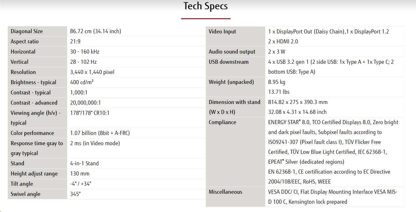The image size is (416, 212).
Task: Click the USB downstream label
Action: tap(228, 62)
